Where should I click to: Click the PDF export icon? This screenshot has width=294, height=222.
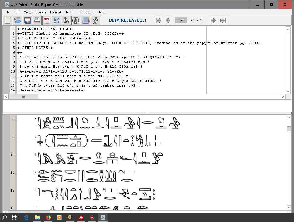(47, 20)
